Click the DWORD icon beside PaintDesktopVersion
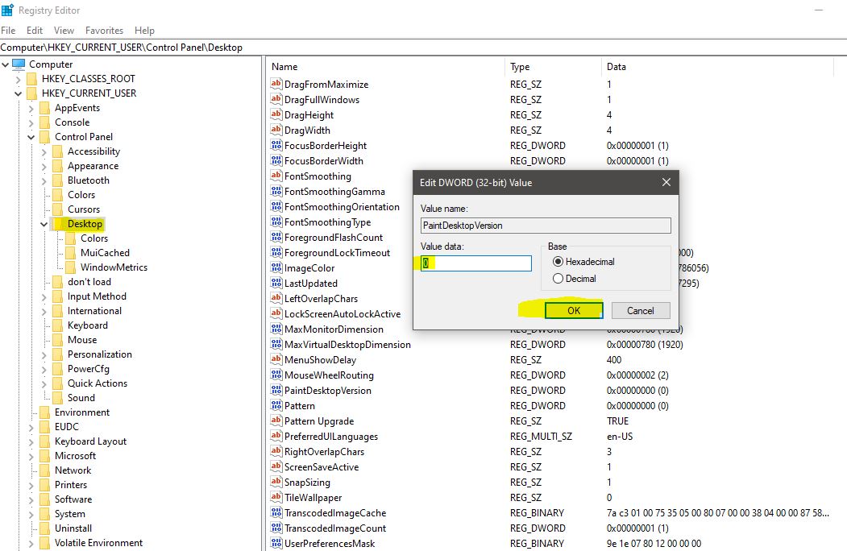Image resolution: width=847 pixels, height=551 pixels. point(278,390)
